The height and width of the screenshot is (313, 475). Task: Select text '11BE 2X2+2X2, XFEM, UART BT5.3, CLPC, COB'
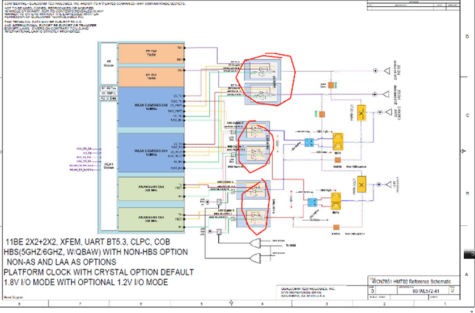pos(88,242)
